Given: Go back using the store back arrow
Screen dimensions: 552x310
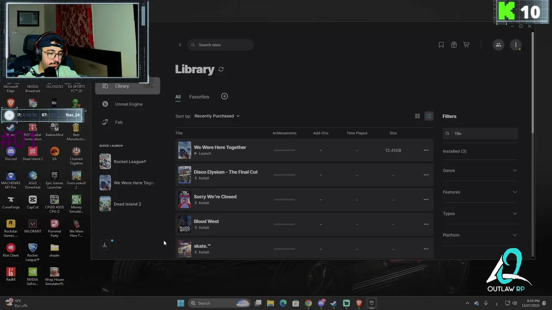Looking at the screenshot, I should 180,45.
